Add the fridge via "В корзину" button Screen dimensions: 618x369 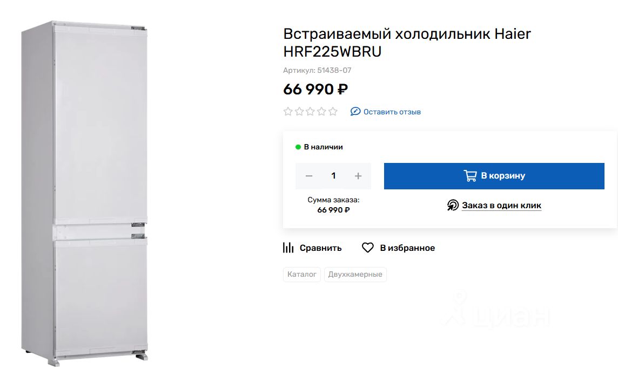pos(494,176)
